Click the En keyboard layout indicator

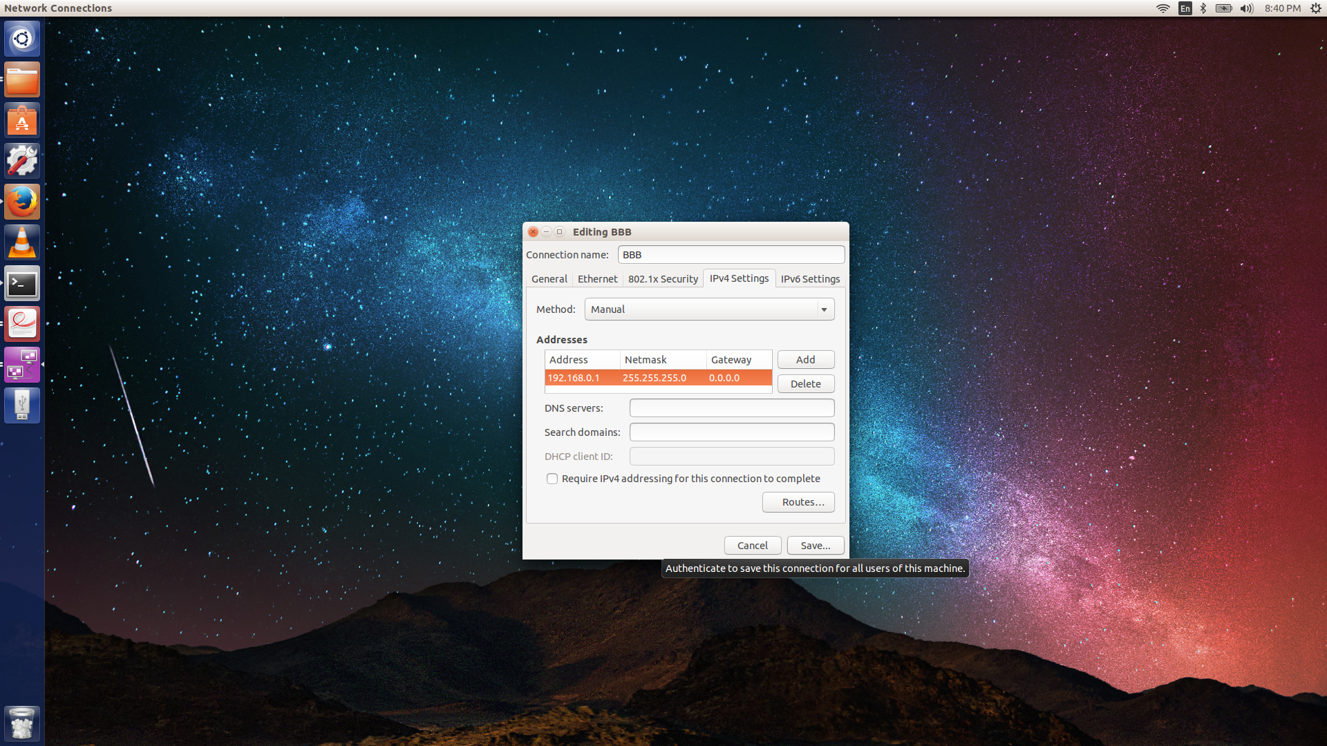(1185, 8)
